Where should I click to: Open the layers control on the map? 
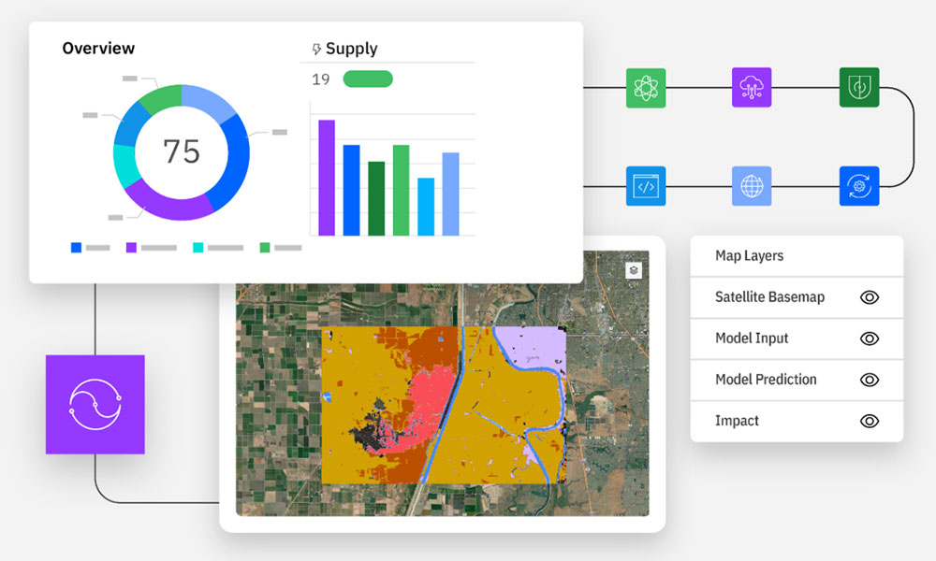[633, 268]
